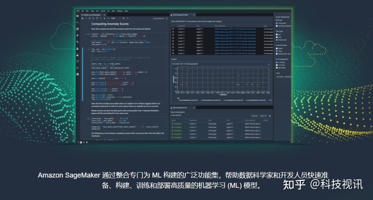Click the open-tabs folder icon in sidebar

coord(78,61)
